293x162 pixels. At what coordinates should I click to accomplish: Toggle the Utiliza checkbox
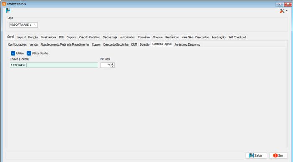(x=13, y=53)
